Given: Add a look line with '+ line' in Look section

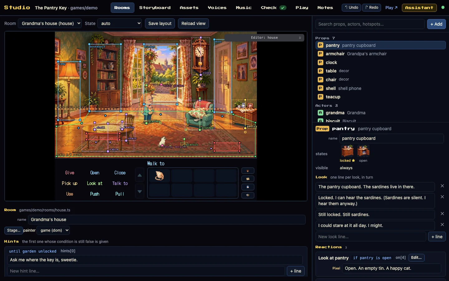Looking at the screenshot, I should (437, 237).
